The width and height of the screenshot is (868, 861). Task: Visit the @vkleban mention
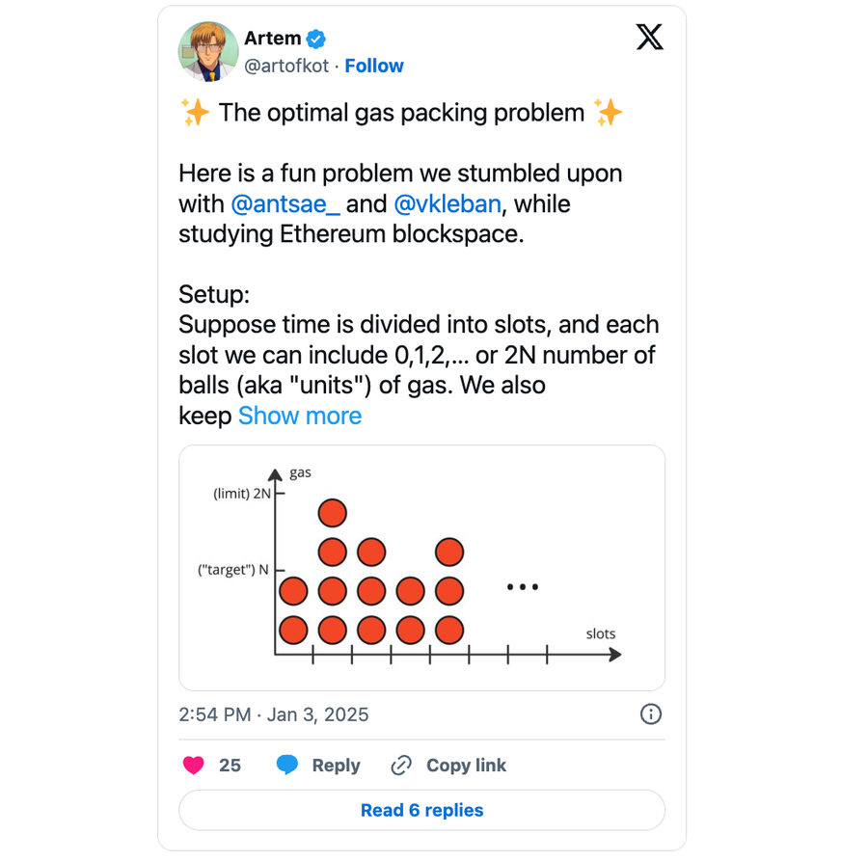pos(448,204)
